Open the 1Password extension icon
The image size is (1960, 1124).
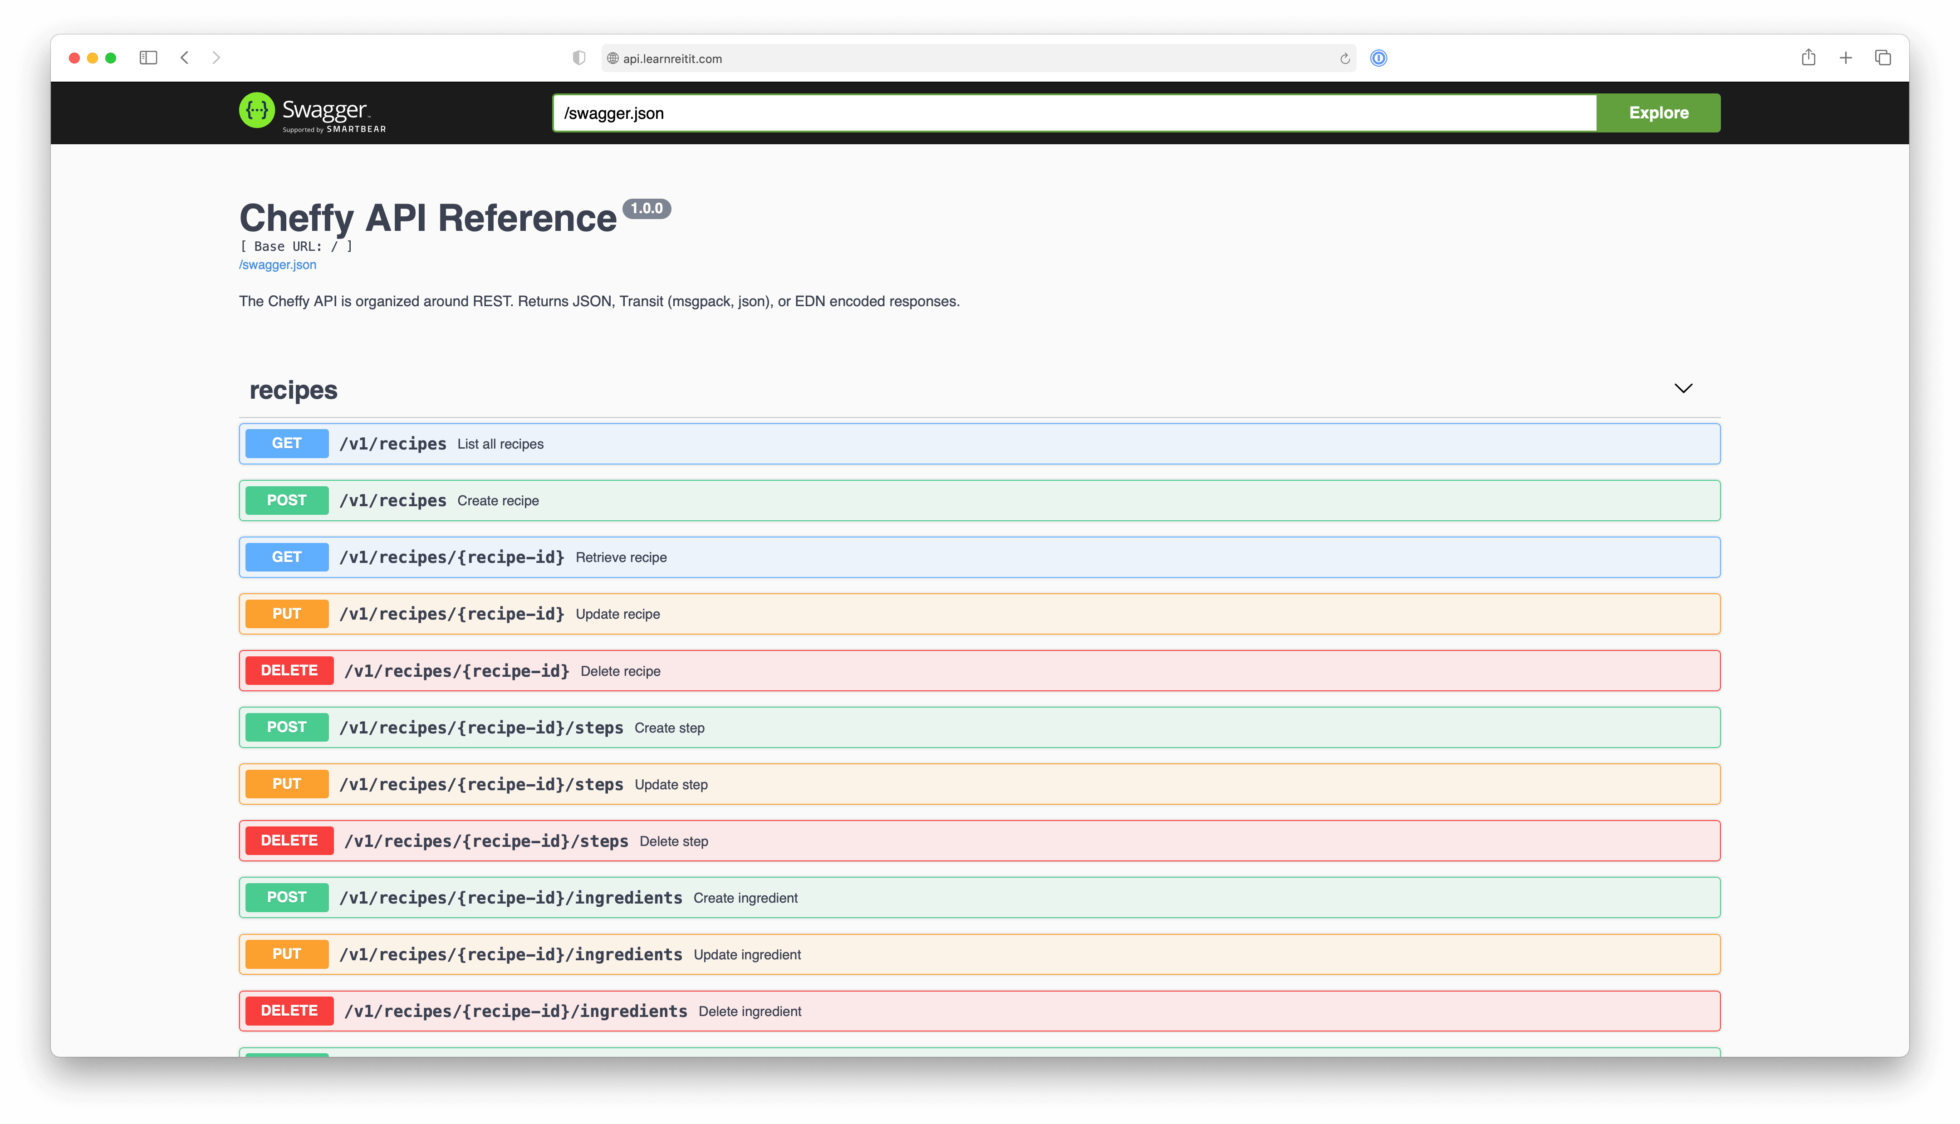1379,58
